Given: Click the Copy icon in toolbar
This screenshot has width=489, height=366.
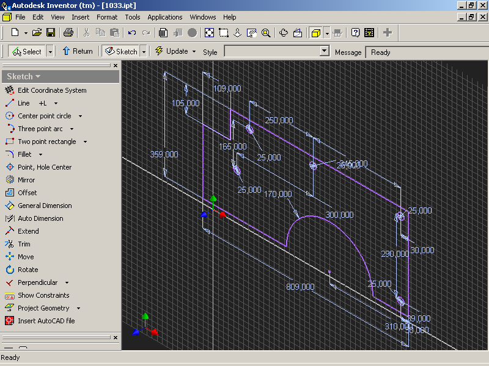Looking at the screenshot, I should [x=100, y=32].
